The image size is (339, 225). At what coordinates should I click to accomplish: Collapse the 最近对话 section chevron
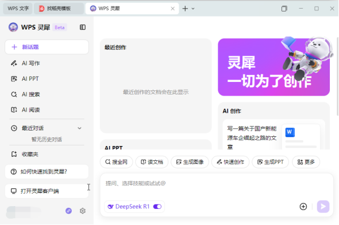tap(79, 128)
